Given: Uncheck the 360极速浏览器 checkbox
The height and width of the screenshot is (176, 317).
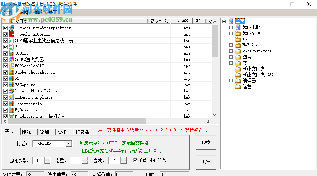Looking at the screenshot, I should coord(6,60).
